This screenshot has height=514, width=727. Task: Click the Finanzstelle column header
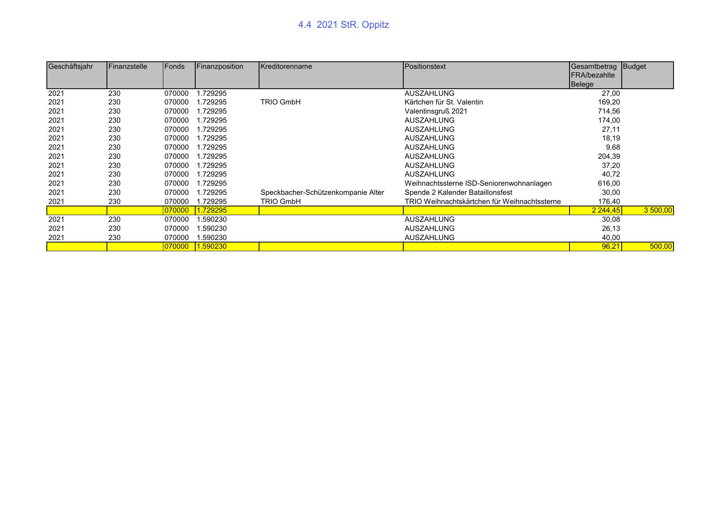click(x=128, y=67)
